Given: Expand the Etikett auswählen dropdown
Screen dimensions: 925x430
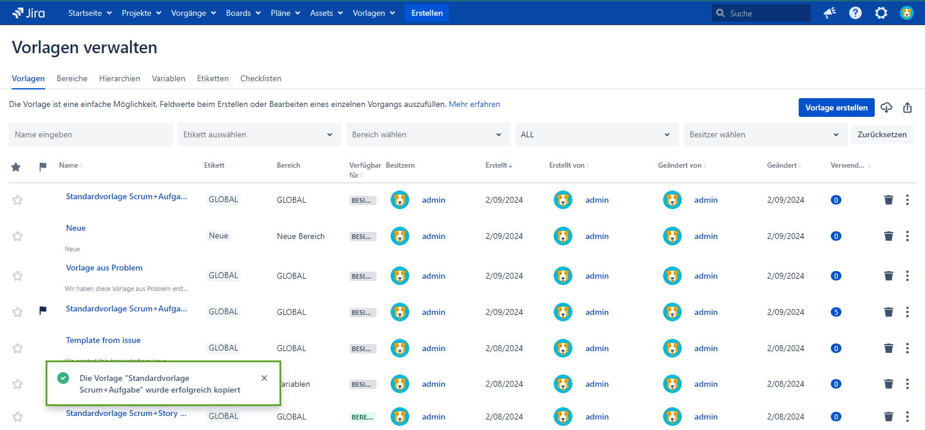Looking at the screenshot, I should [259, 134].
